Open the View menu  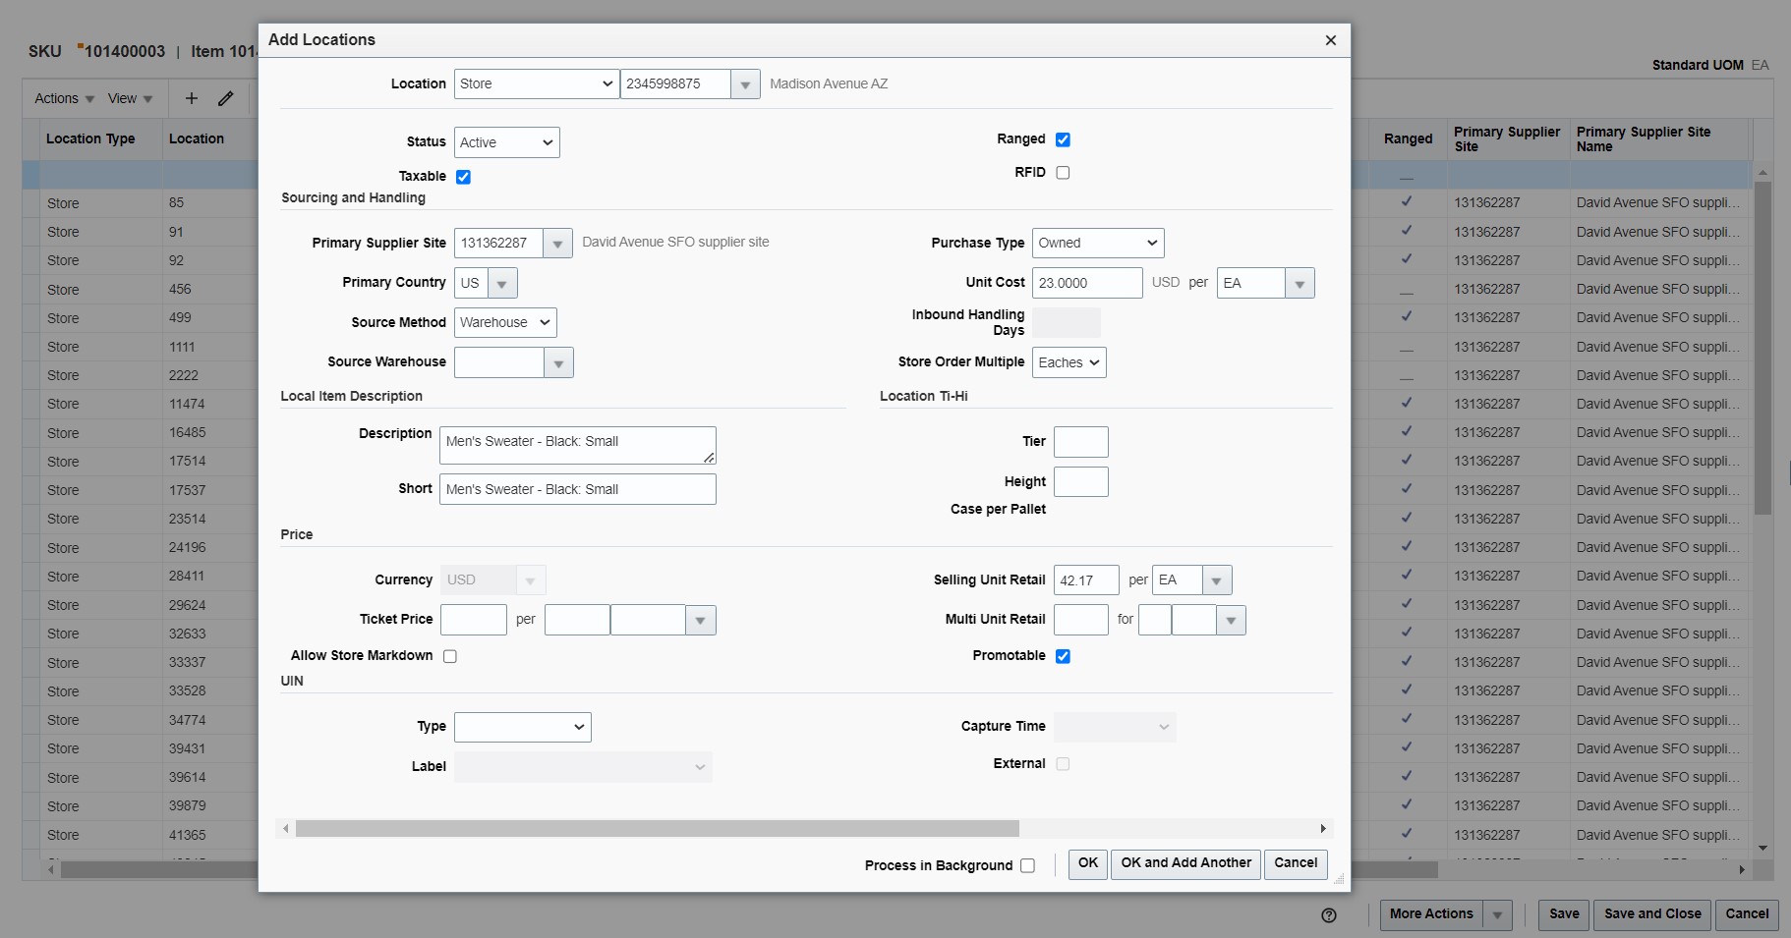[x=131, y=99]
